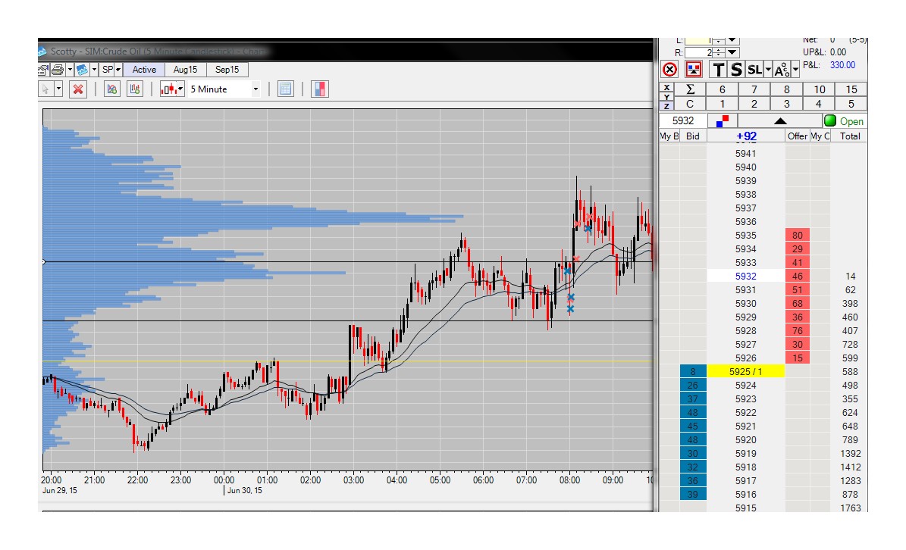Click the P&L value 330.00
The height and width of the screenshot is (550, 906).
(x=842, y=65)
